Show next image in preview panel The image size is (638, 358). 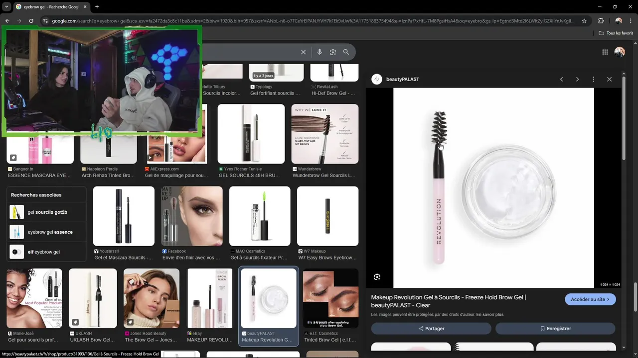point(577,80)
